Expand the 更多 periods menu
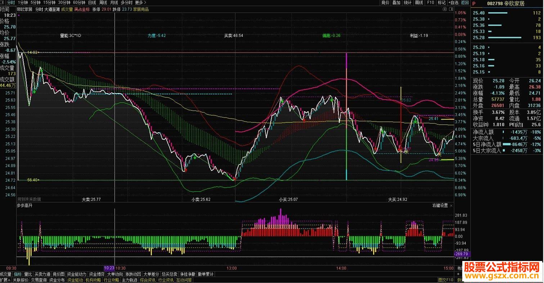Image resolution: width=544 pixels, height=283 pixels. point(141,3)
